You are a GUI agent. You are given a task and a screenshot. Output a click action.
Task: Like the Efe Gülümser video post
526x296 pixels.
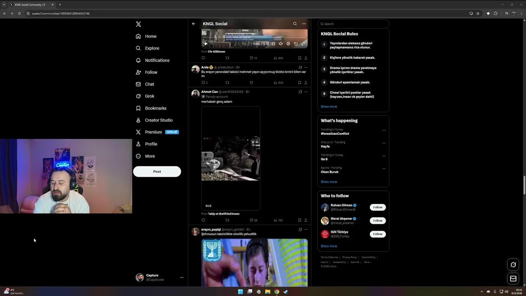251,58
